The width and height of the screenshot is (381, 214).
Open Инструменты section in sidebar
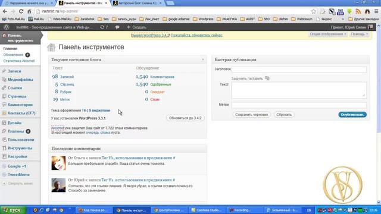click(x=20, y=148)
